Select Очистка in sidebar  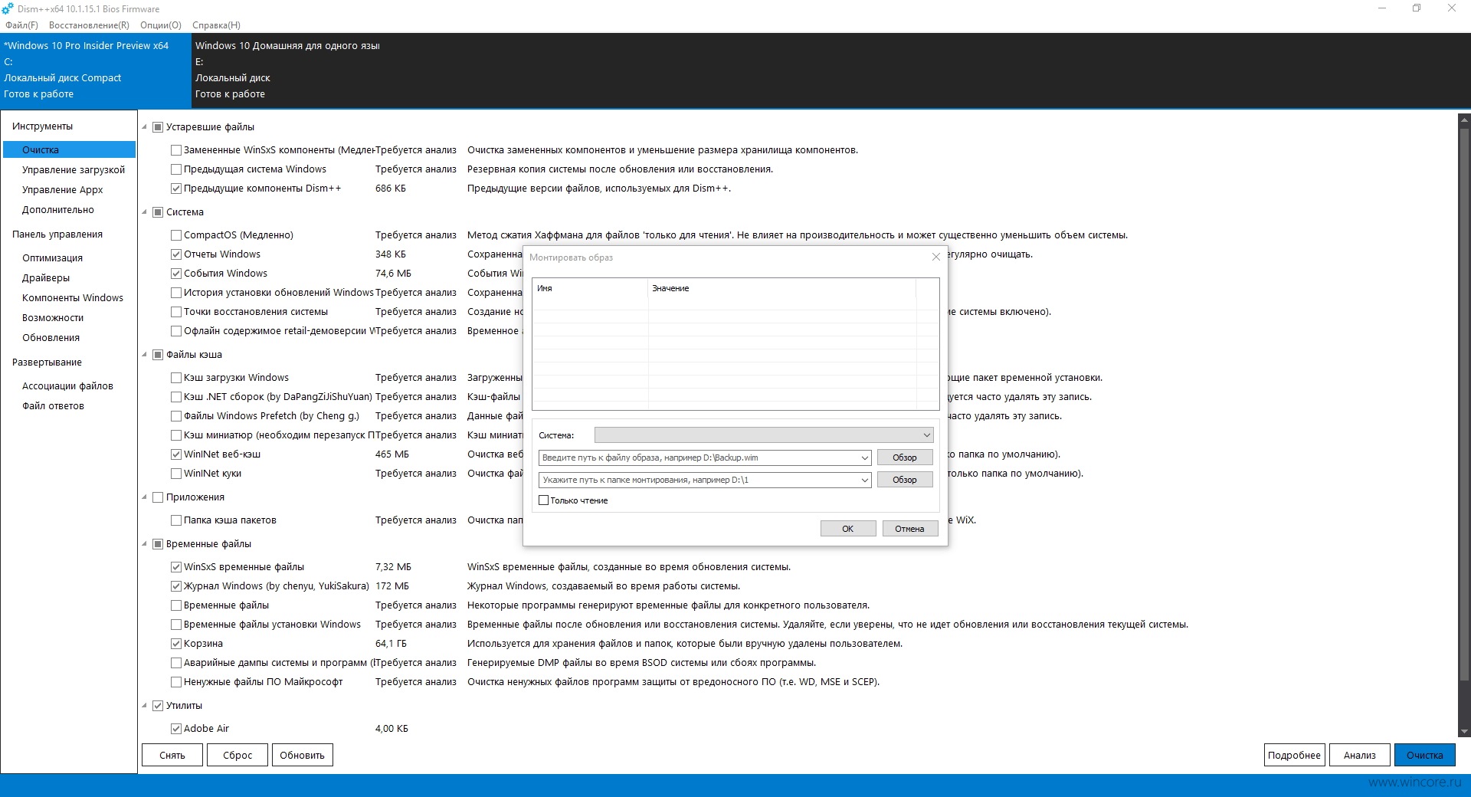click(x=69, y=150)
